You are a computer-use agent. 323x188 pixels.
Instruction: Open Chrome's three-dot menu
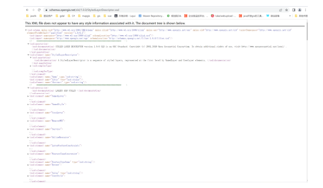305,10
